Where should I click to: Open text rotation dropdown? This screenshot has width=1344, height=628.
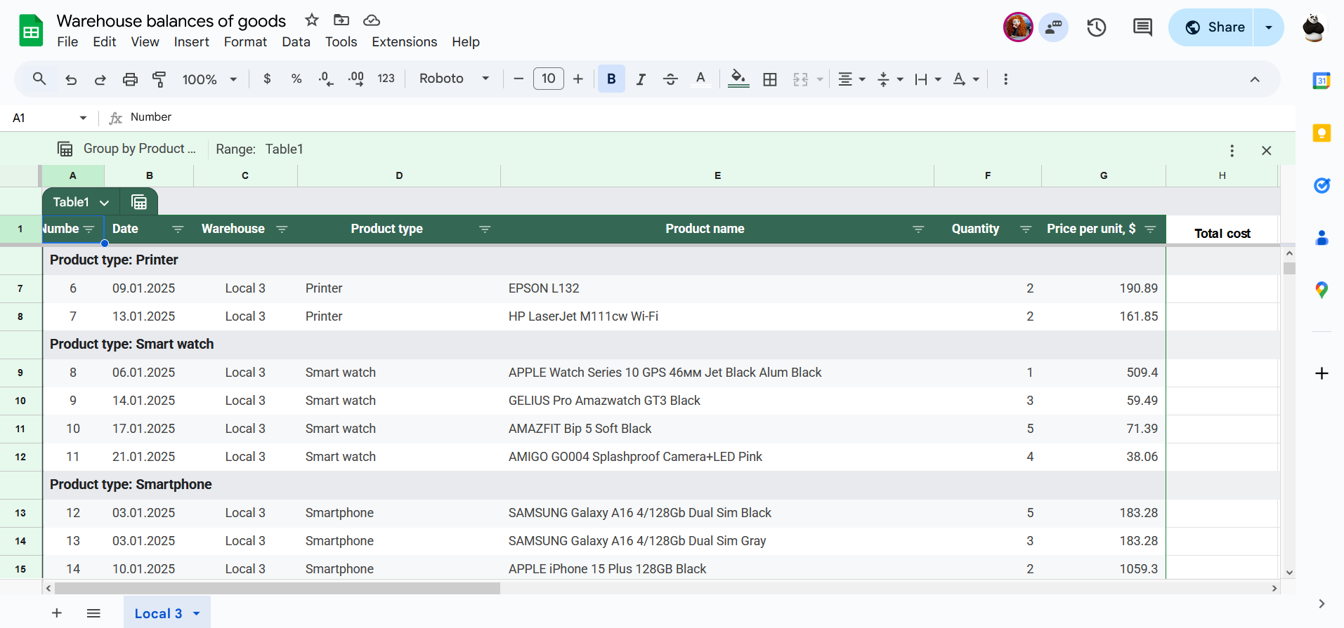click(965, 79)
